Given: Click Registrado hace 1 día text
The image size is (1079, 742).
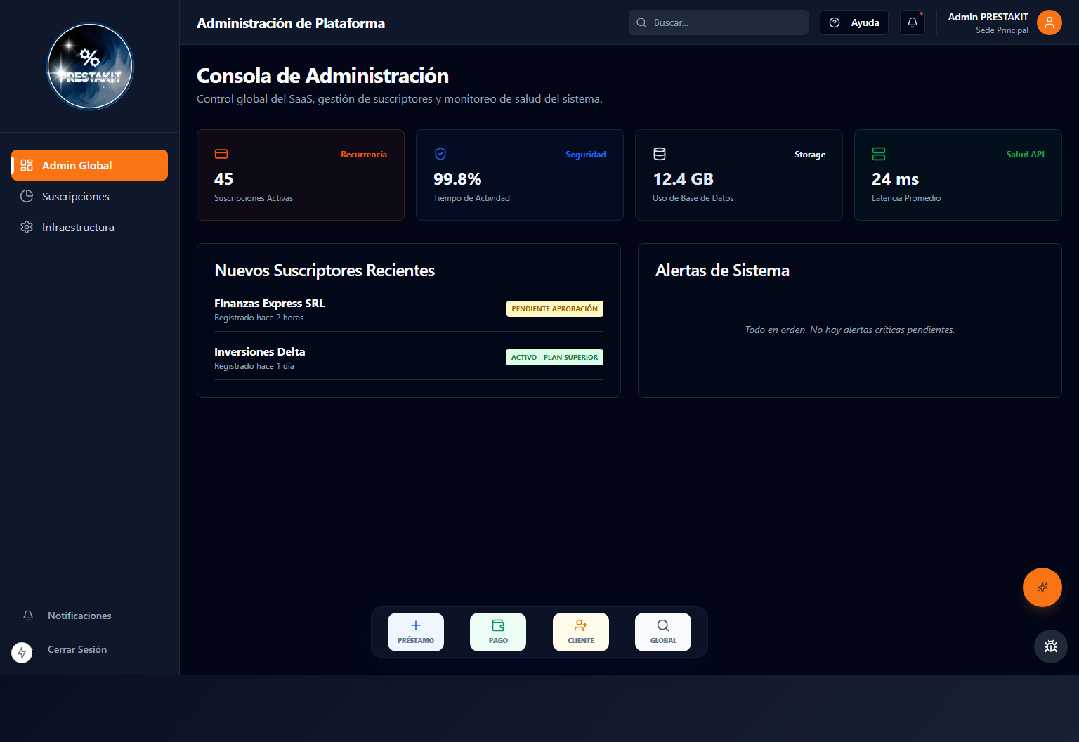Looking at the screenshot, I should point(254,366).
